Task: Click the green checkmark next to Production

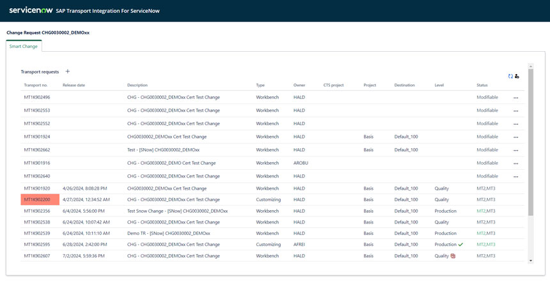Action: click(460, 245)
